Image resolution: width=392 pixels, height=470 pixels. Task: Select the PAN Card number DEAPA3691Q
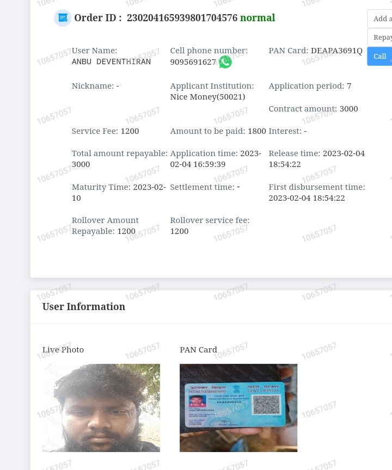point(336,51)
